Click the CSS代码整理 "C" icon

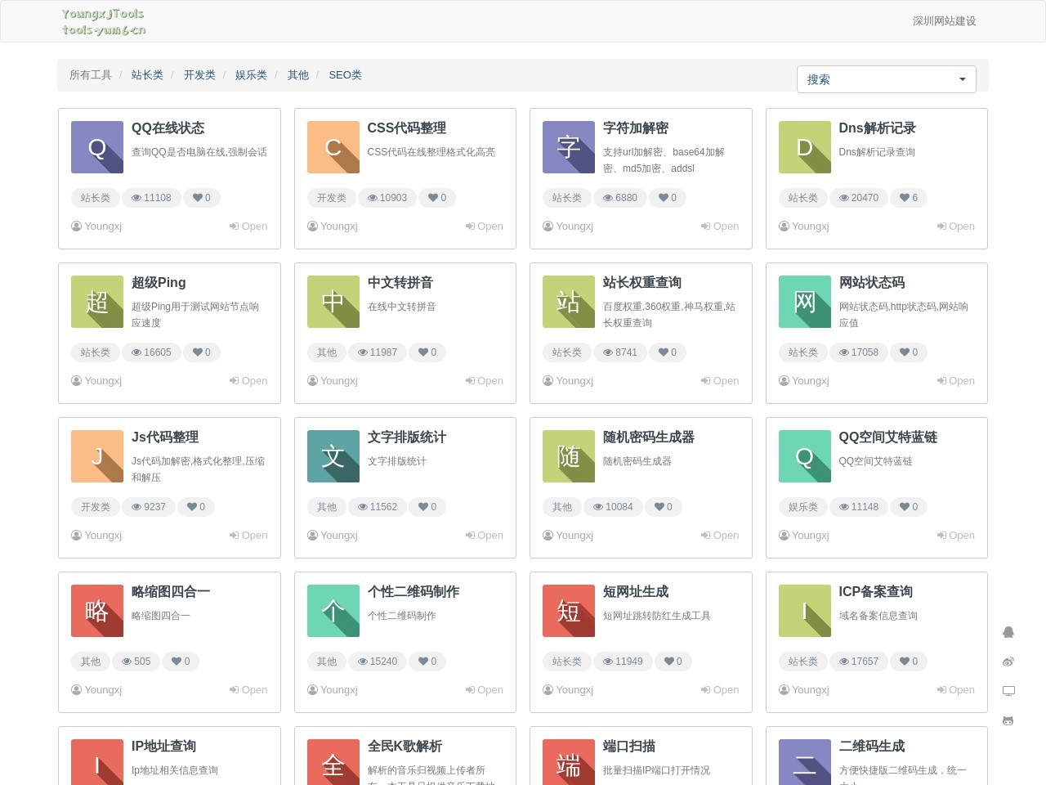click(333, 147)
